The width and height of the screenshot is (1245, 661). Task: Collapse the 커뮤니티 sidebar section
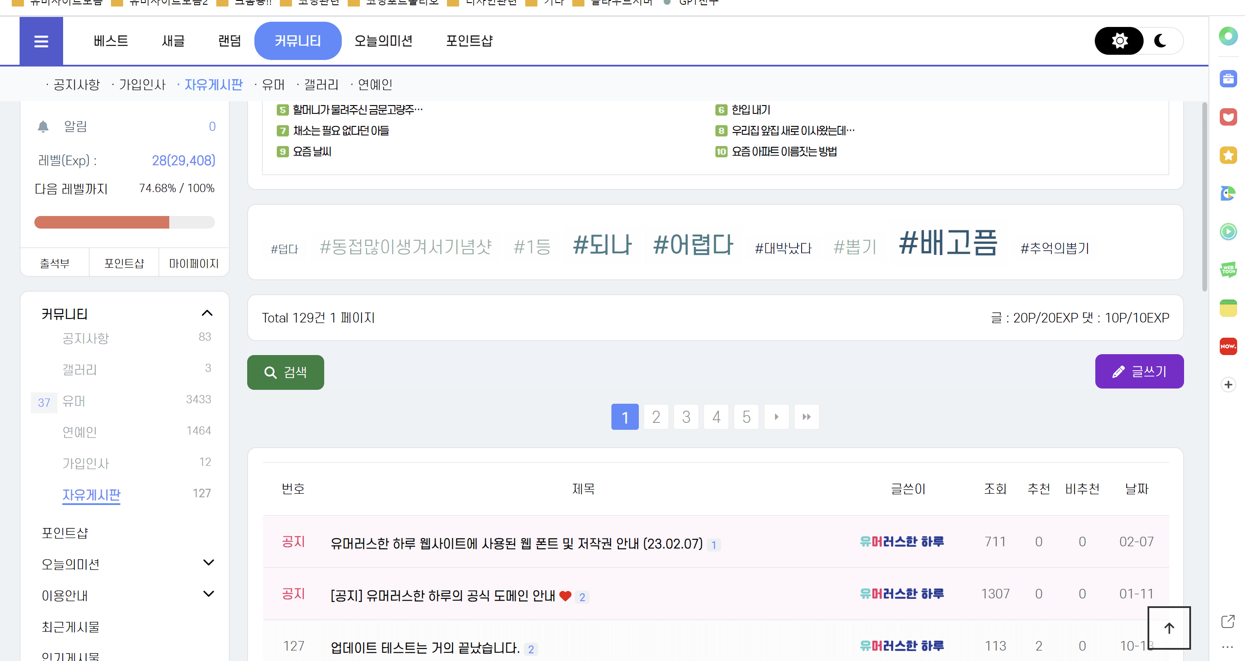[207, 313]
